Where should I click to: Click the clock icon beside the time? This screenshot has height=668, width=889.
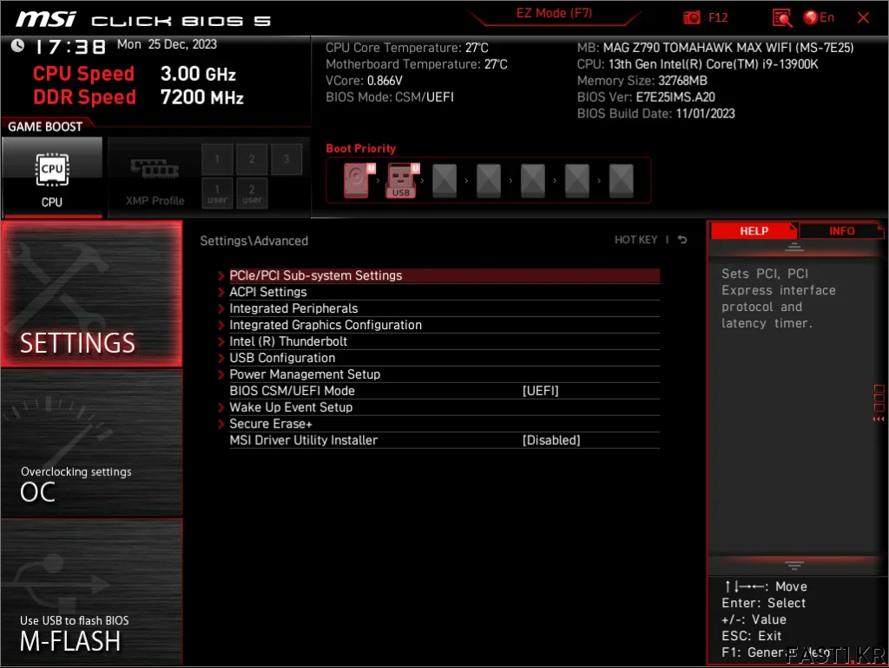17,45
